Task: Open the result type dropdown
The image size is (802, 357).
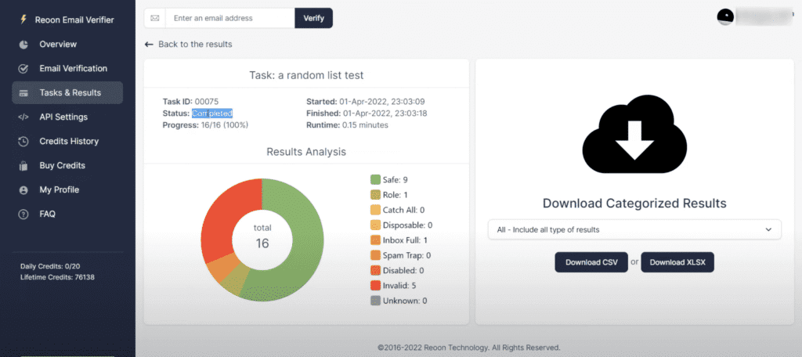Action: point(634,229)
